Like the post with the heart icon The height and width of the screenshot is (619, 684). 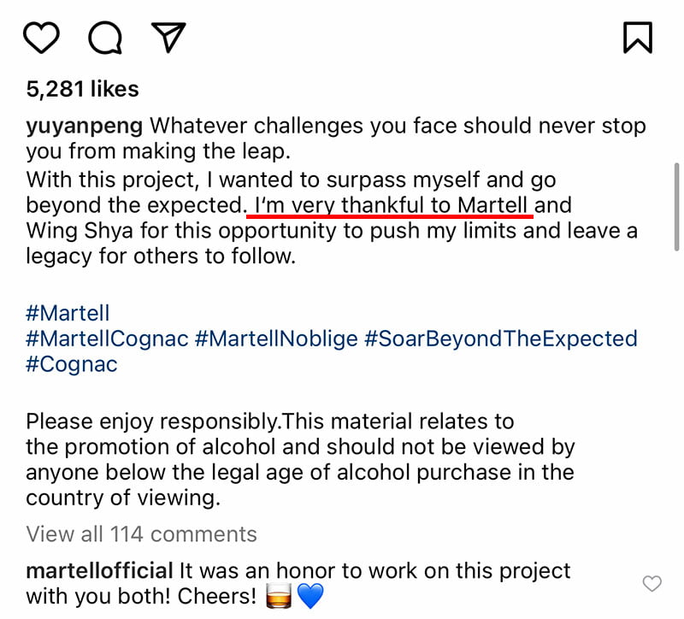tap(41, 38)
